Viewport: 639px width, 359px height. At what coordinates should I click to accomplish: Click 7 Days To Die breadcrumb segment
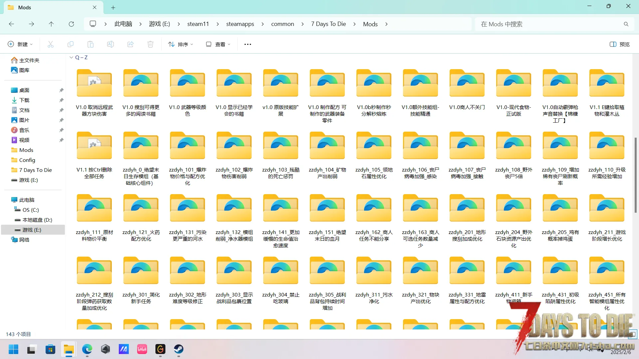328,24
